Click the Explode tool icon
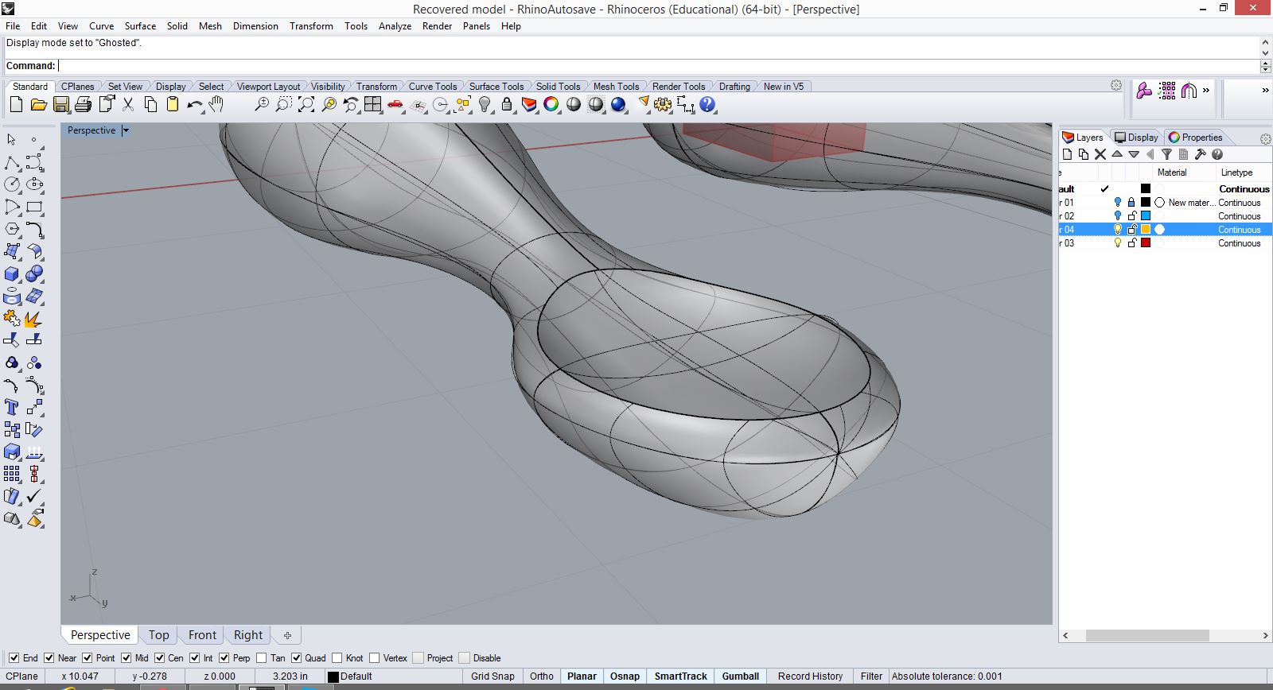Viewport: 1273px width, 690px height. 33,319
